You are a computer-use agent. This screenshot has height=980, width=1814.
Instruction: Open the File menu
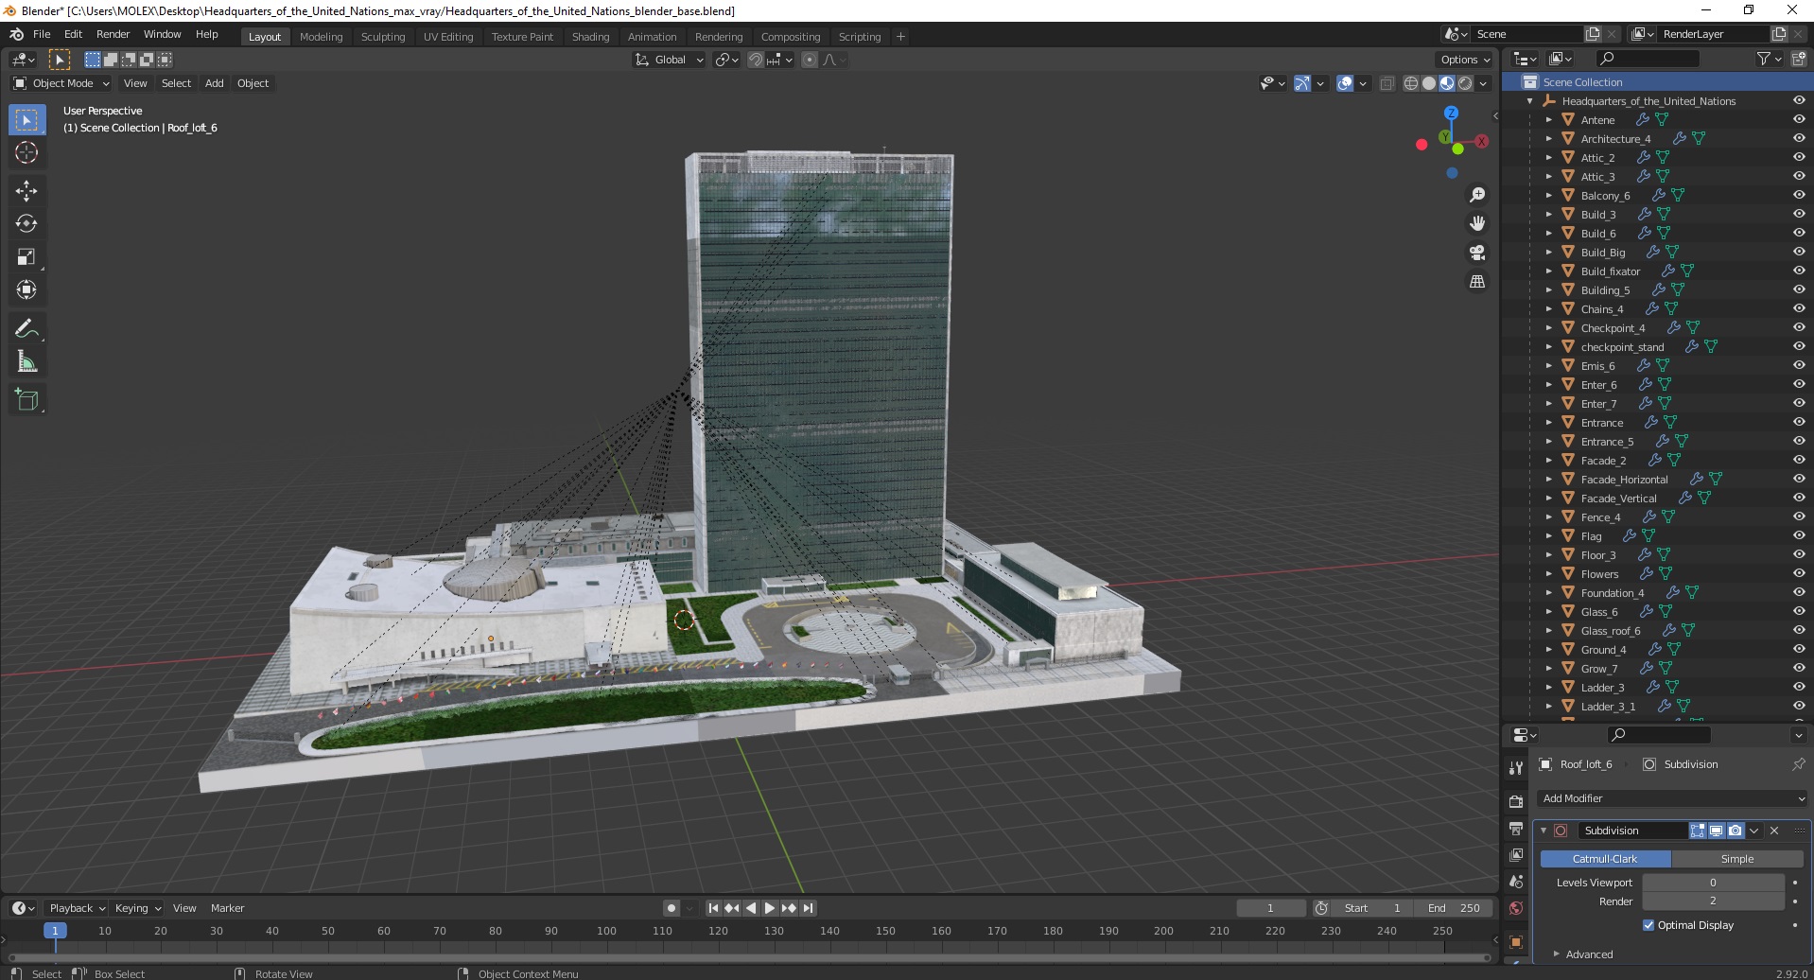point(42,34)
